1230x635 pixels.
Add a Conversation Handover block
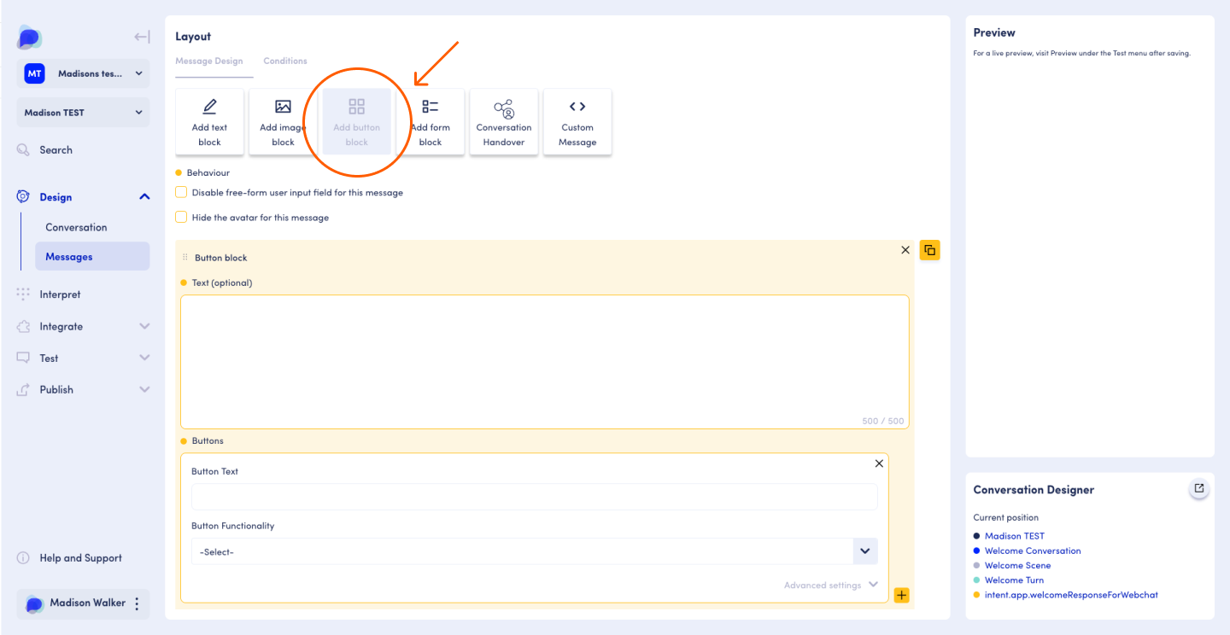pyautogui.click(x=504, y=122)
